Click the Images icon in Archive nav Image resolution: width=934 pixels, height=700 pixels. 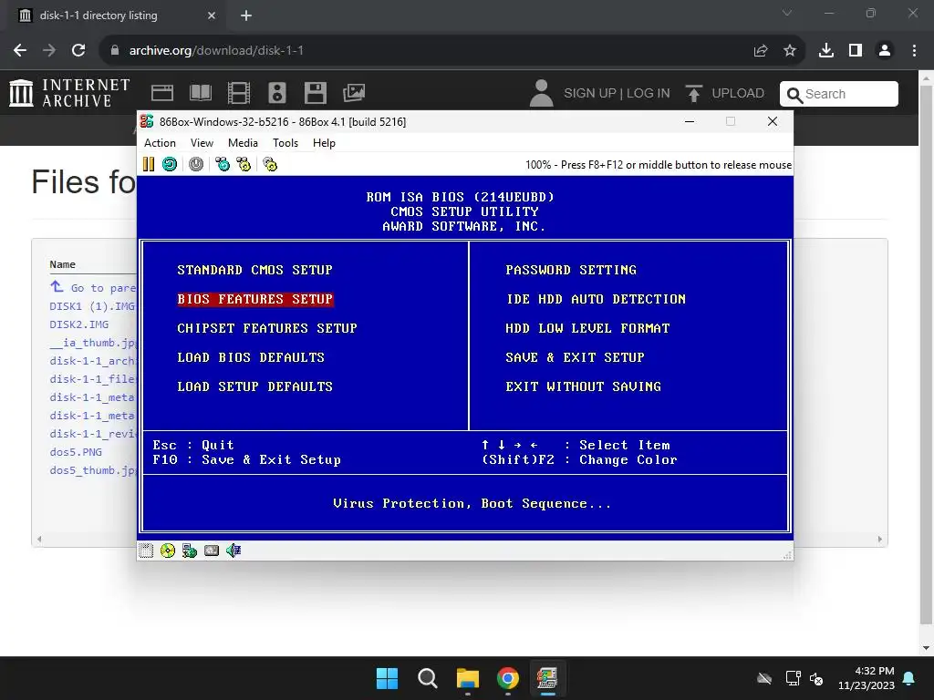pos(354,93)
